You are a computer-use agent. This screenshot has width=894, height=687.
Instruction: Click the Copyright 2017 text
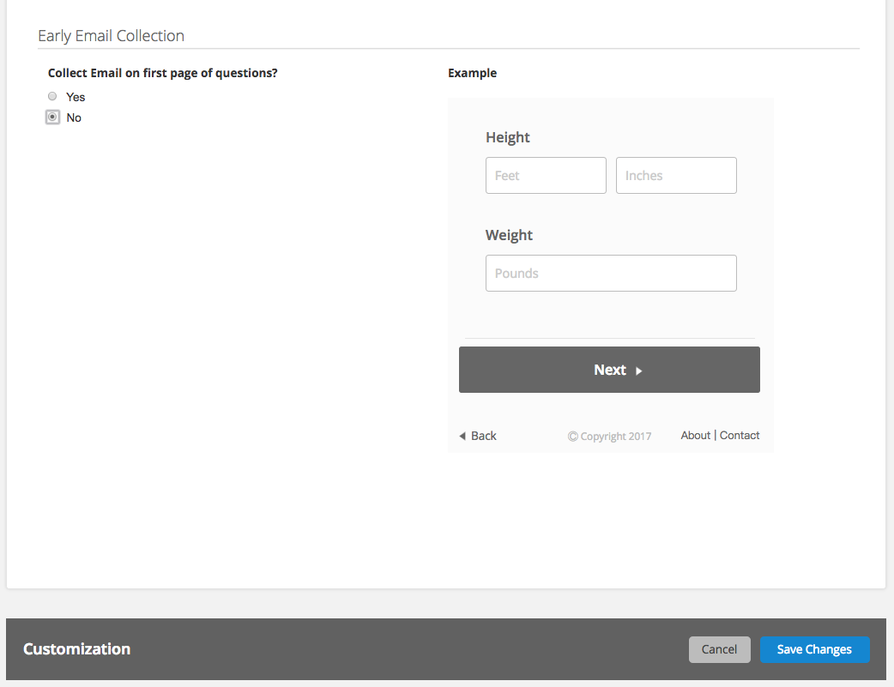pyautogui.click(x=609, y=437)
